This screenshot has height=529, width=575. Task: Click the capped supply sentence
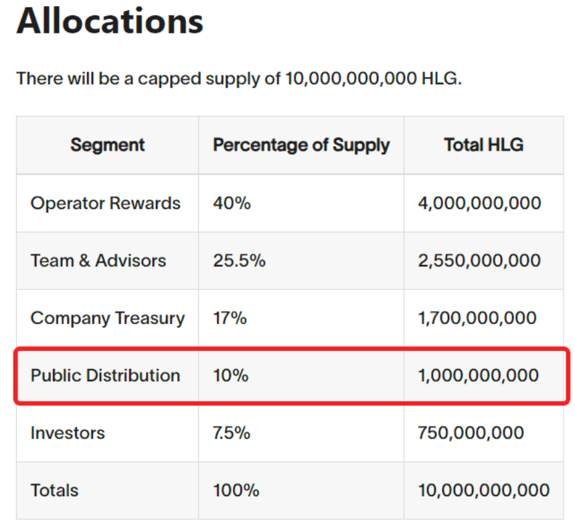239,78
